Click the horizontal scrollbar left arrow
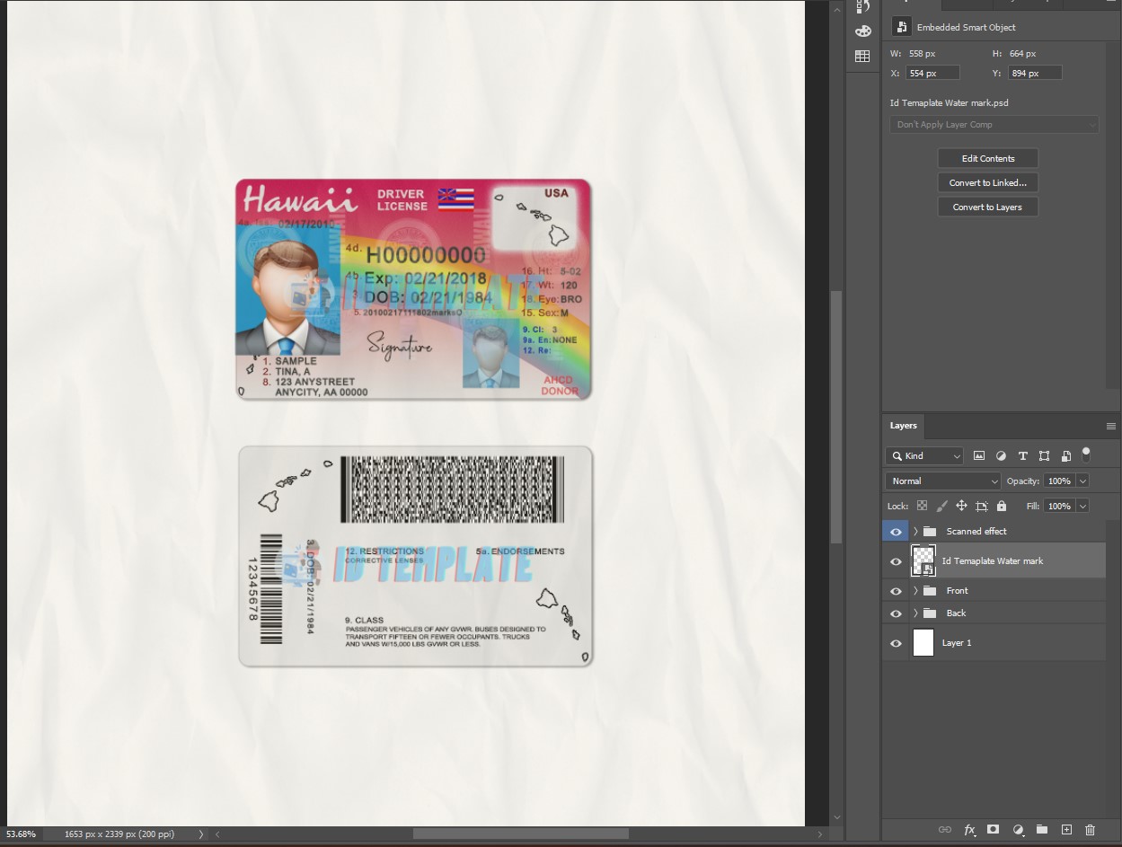The image size is (1122, 847). point(217,834)
